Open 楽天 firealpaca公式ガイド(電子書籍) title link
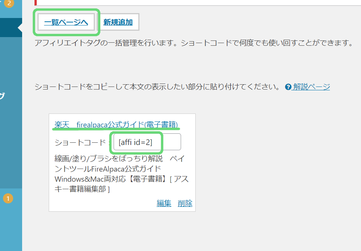Viewport: 361px width, 251px height. (x=116, y=124)
